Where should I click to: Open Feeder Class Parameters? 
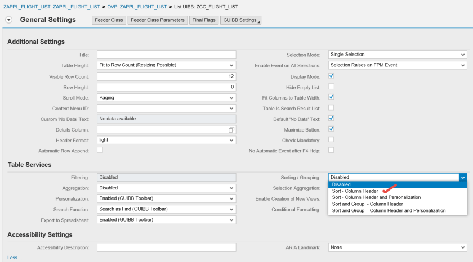[158, 20]
